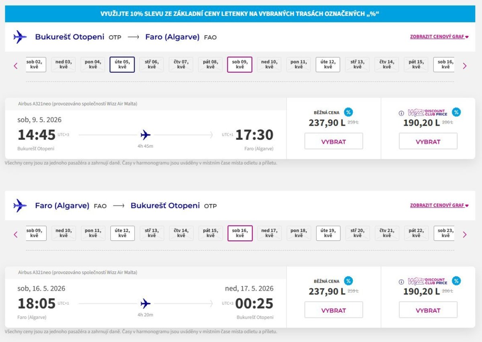Click percent badge next to return Běžná cena
Screen dimensions: 482x342
tap(349, 281)
